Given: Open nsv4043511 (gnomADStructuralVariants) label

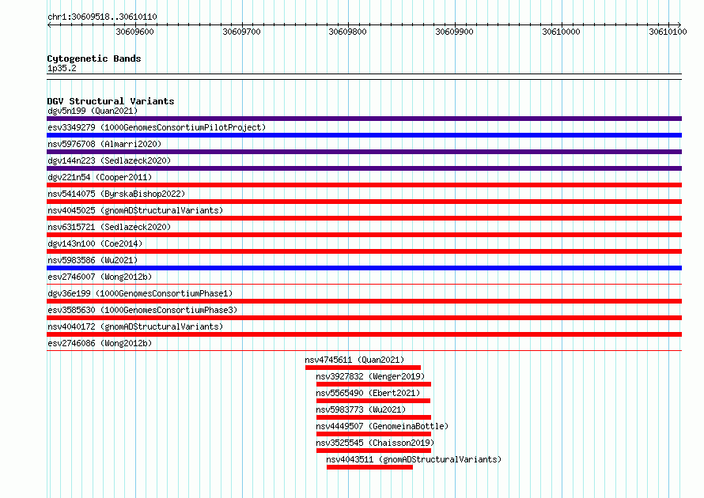Looking at the screenshot, I should pos(414,459).
